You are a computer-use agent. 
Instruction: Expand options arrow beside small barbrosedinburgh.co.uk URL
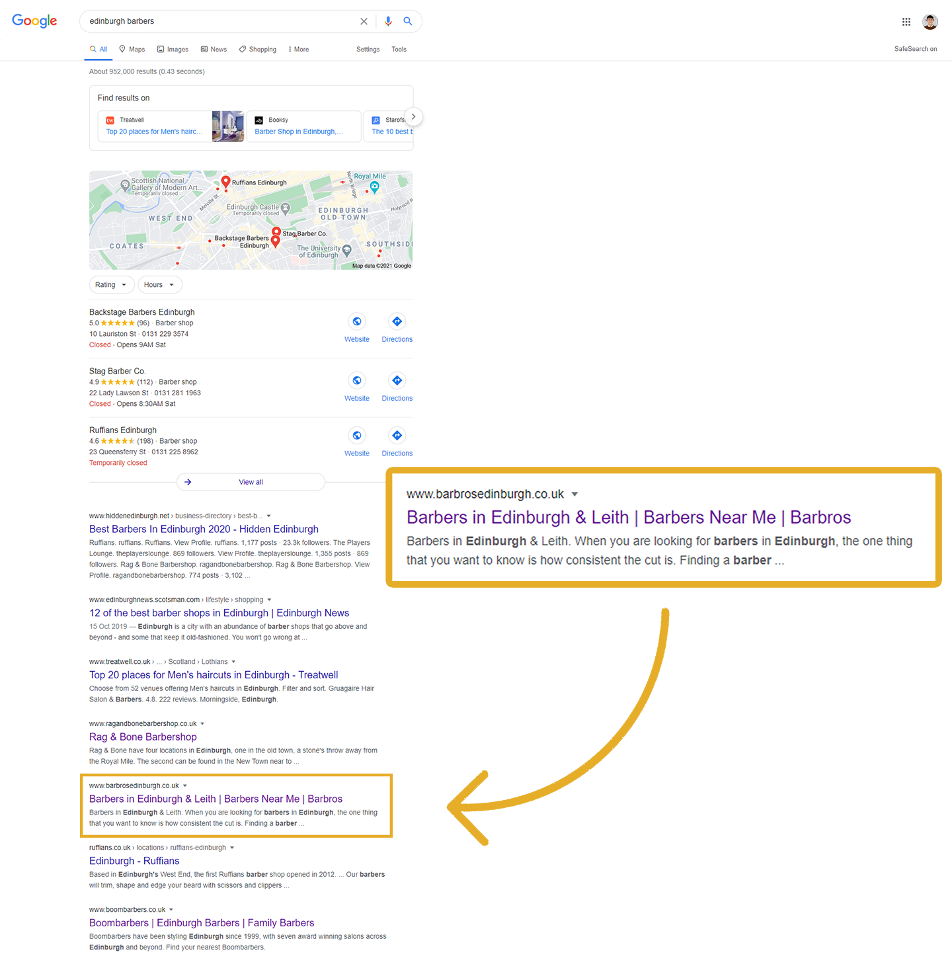coord(185,786)
